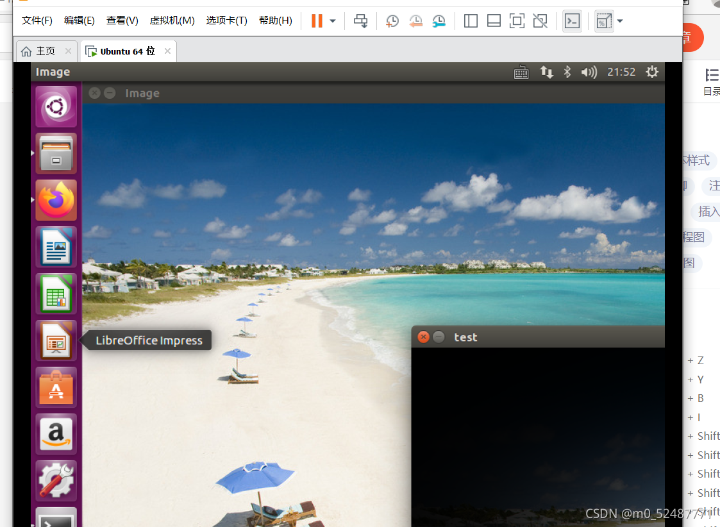Open the 编辑(E) menu

(x=79, y=21)
